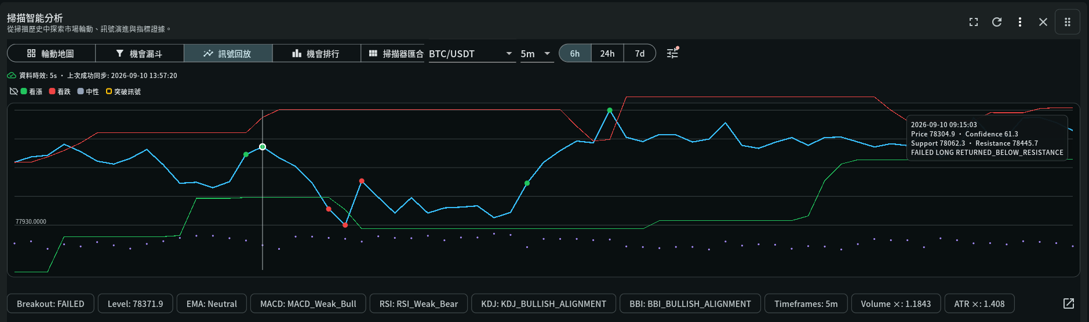Click the grid drag handle icon
Image resolution: width=1089 pixels, height=322 pixels.
1067,22
